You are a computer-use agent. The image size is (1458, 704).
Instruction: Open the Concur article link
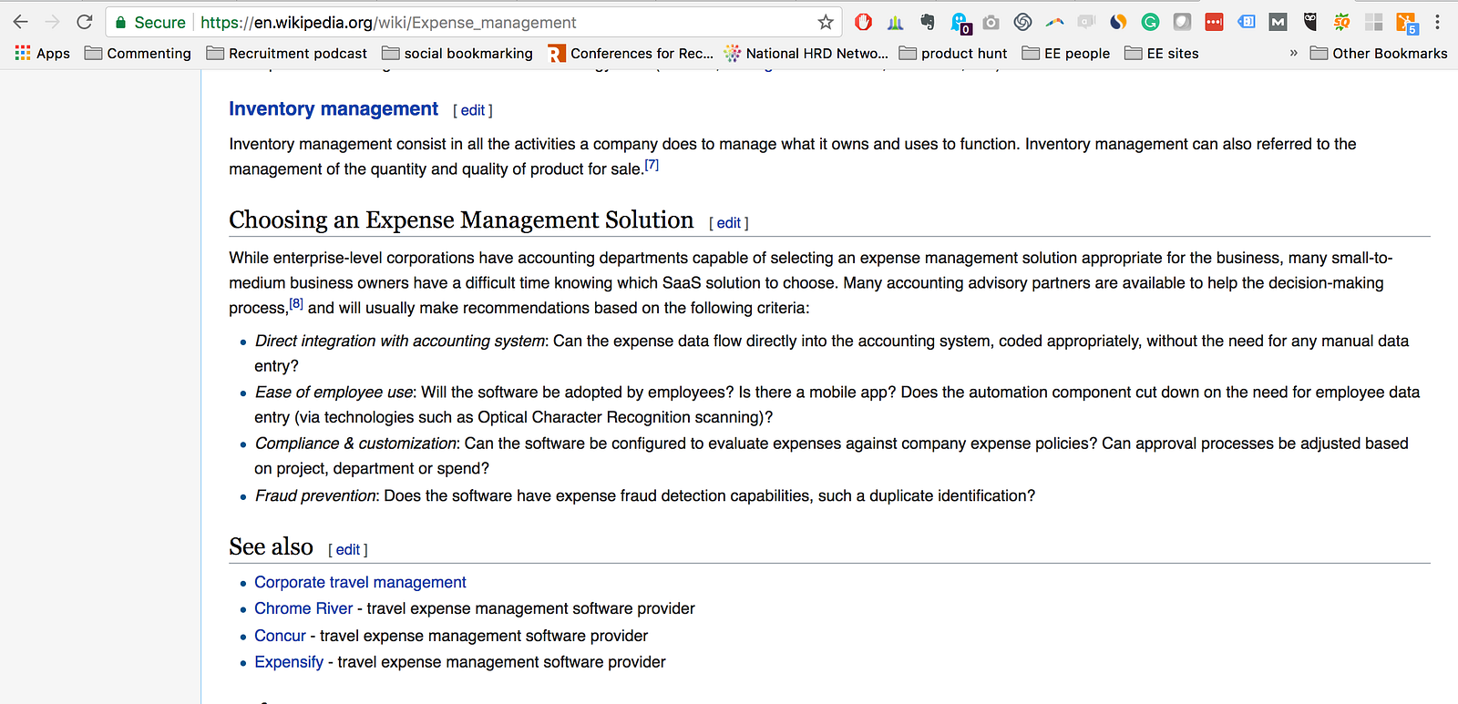(280, 636)
